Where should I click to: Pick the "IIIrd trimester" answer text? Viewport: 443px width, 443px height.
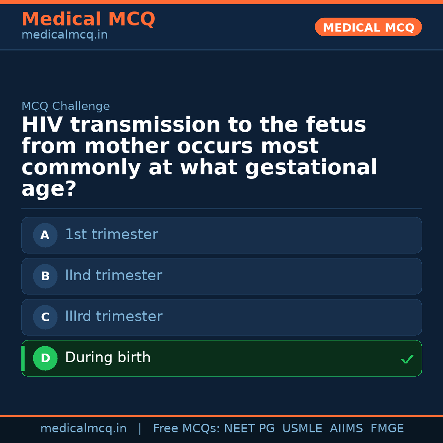tap(114, 317)
